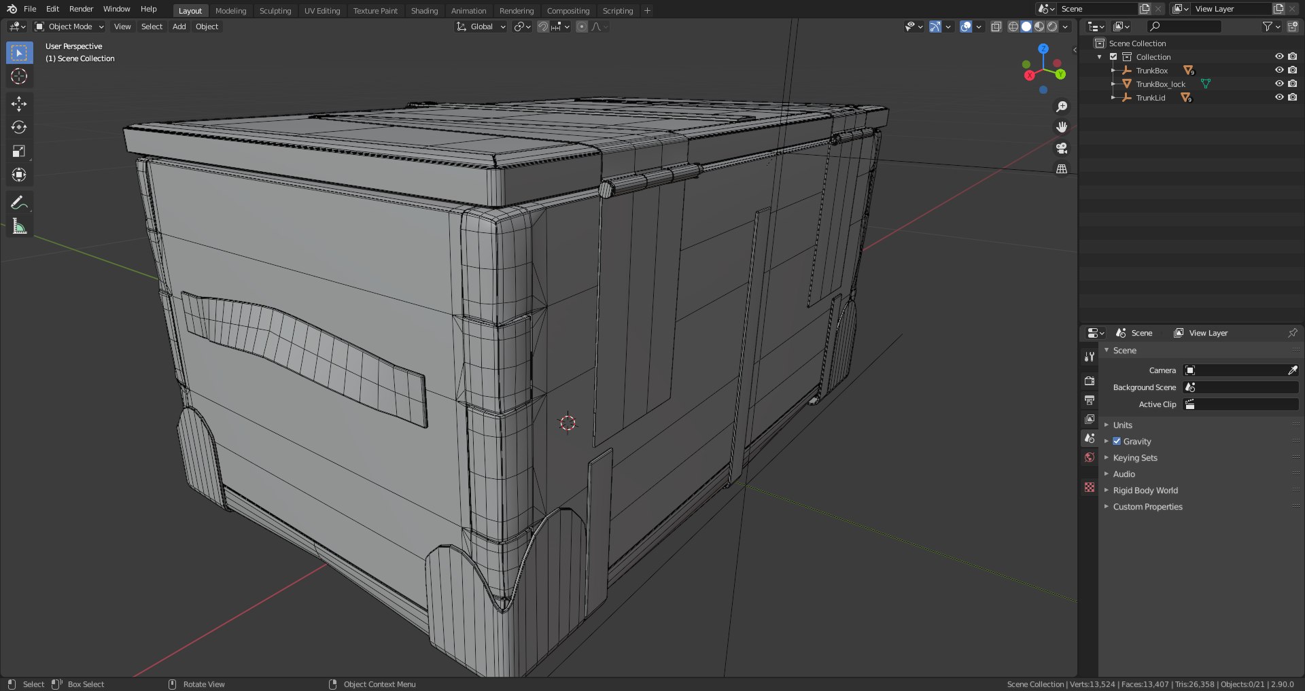The width and height of the screenshot is (1305, 691).
Task: Open the World properties tab
Action: coord(1090,457)
